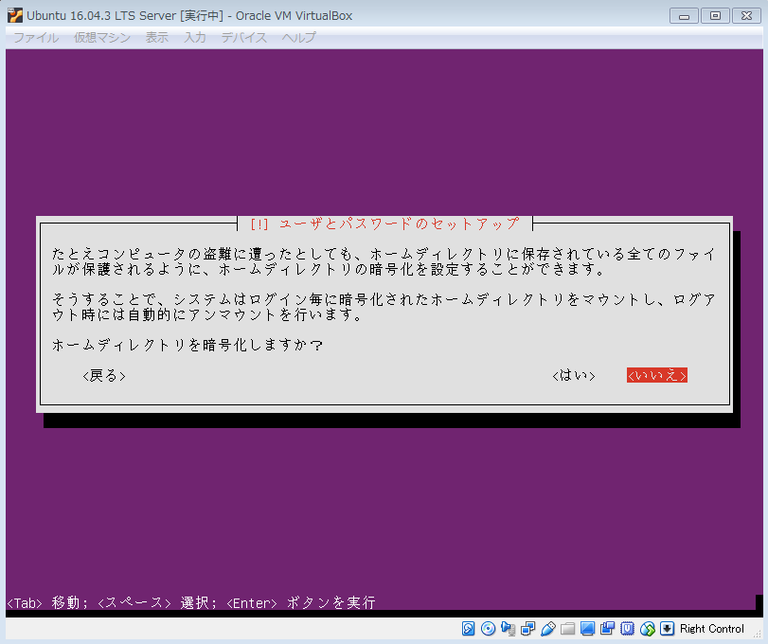The width and height of the screenshot is (768, 644).
Task: Open the optical disc drive status icon
Action: click(489, 629)
